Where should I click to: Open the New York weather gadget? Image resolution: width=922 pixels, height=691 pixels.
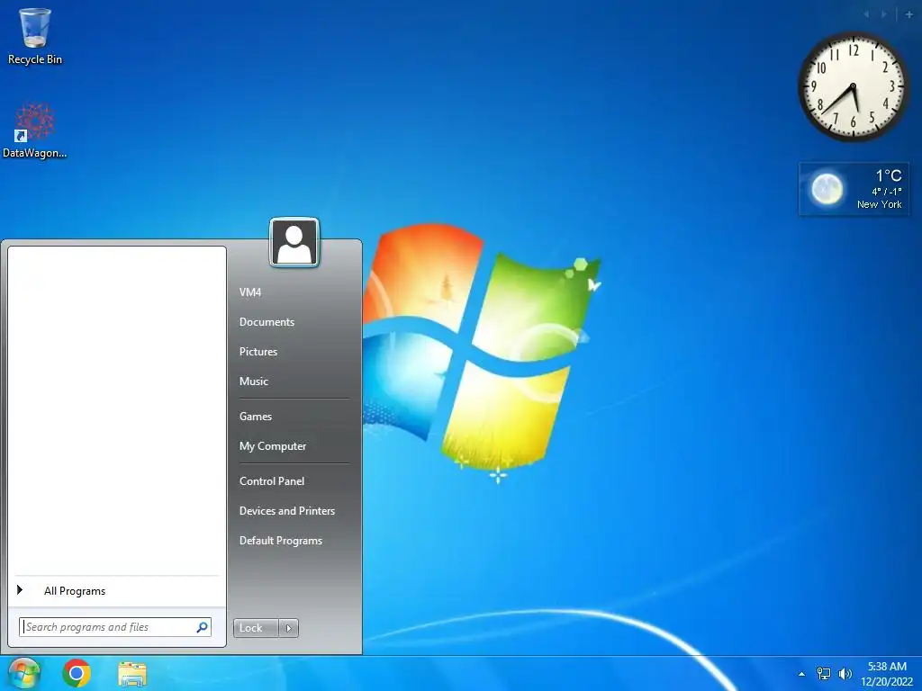pyautogui.click(x=854, y=189)
